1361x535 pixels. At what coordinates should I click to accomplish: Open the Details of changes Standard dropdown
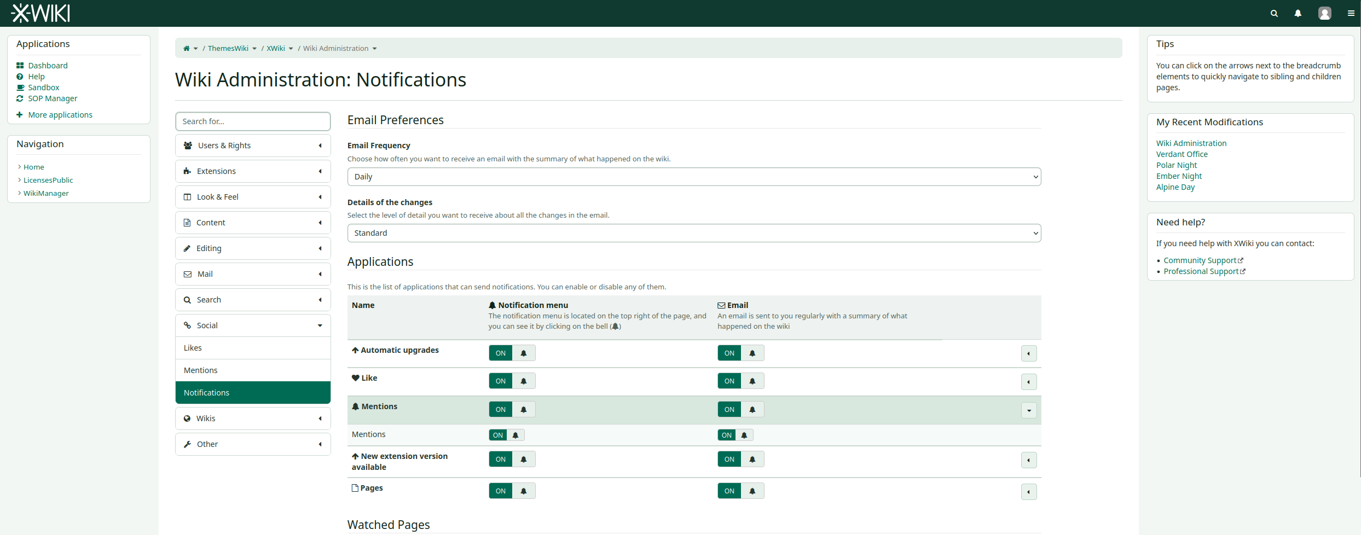694,233
